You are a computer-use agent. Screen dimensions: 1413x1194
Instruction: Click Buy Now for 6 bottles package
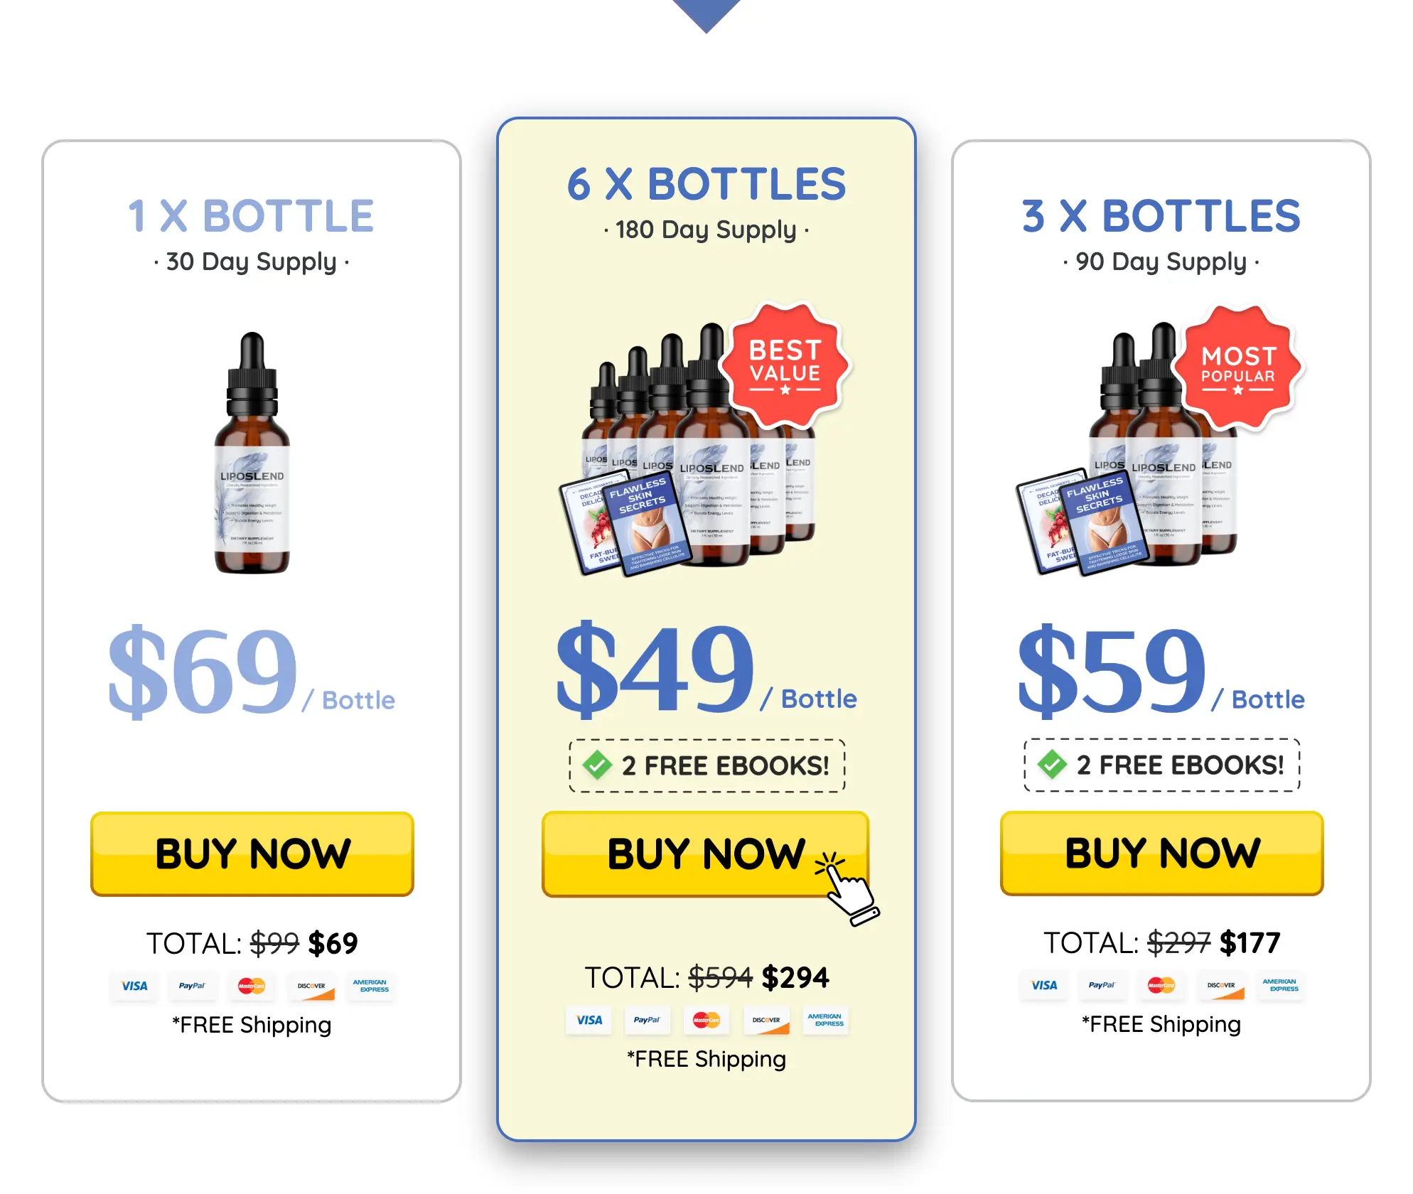coord(705,854)
